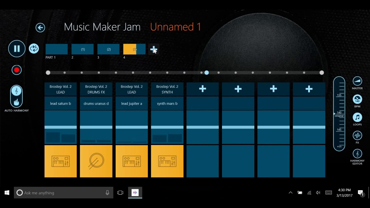Click the empty eighth channel pad
Screen dimensions: 370x208
309,161
